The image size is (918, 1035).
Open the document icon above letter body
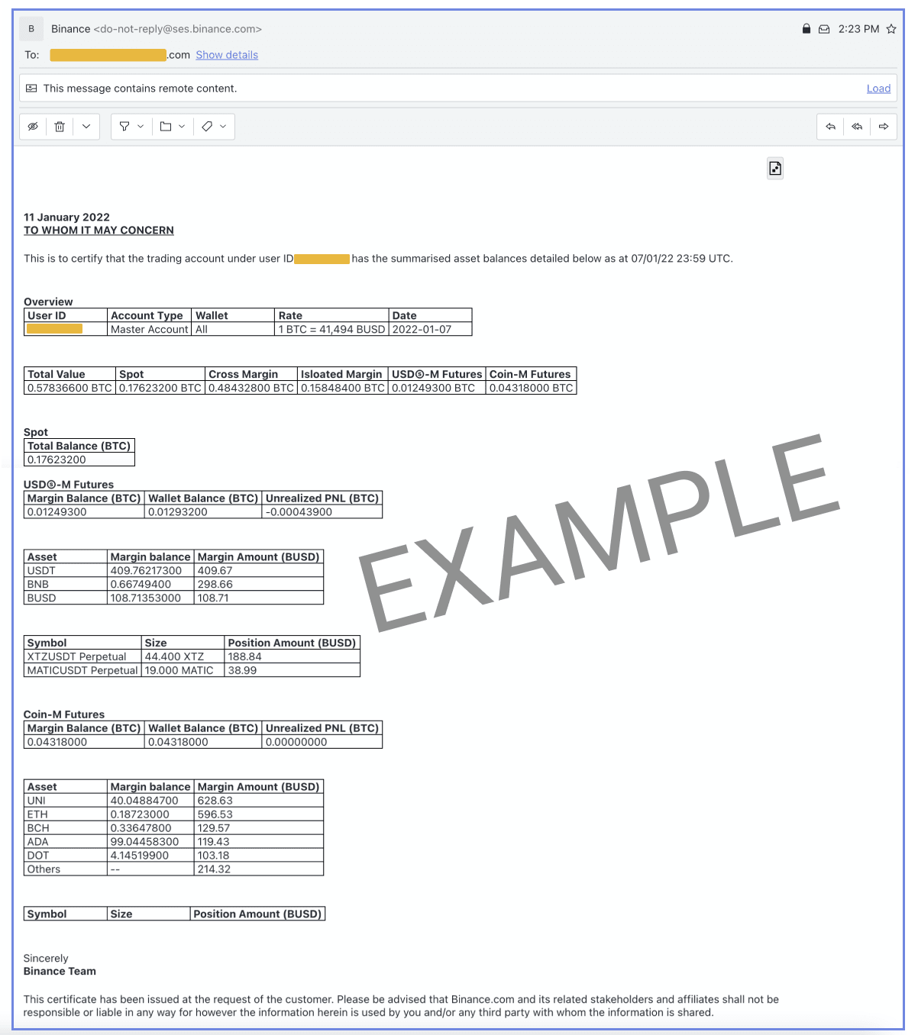point(775,169)
